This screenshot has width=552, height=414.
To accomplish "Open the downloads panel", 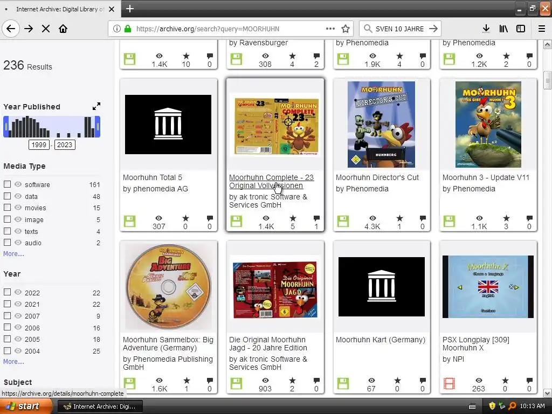I will [486, 29].
